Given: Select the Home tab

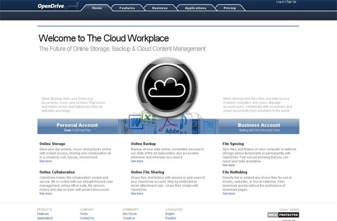Looking at the screenshot, I should (97, 8).
